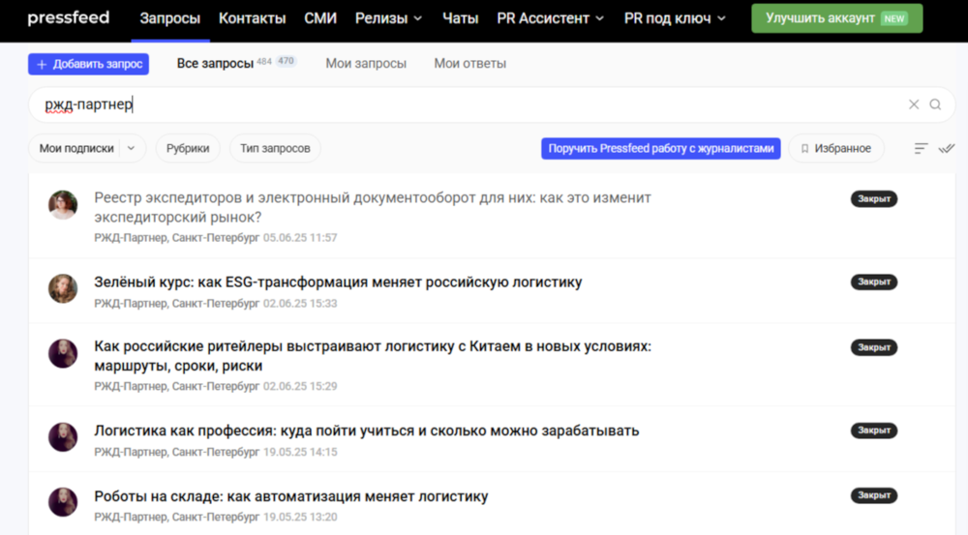Open author avatar of Китаем logistics request

[x=63, y=353]
